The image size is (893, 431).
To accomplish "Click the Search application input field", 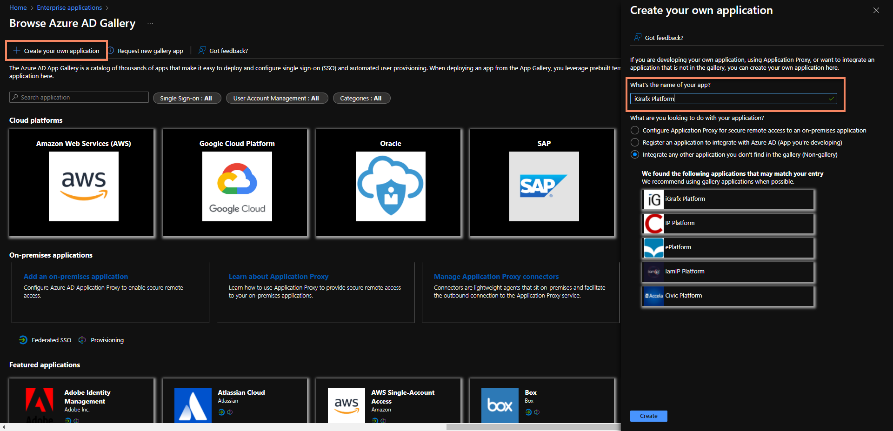I will click(x=79, y=97).
